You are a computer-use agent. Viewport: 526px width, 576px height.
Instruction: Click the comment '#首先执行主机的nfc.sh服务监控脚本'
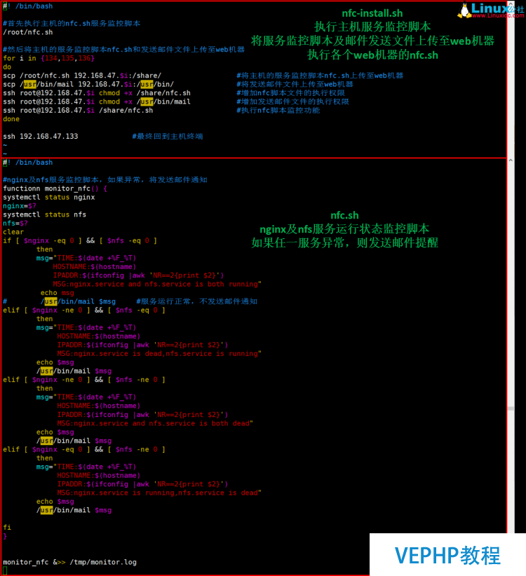click(72, 24)
